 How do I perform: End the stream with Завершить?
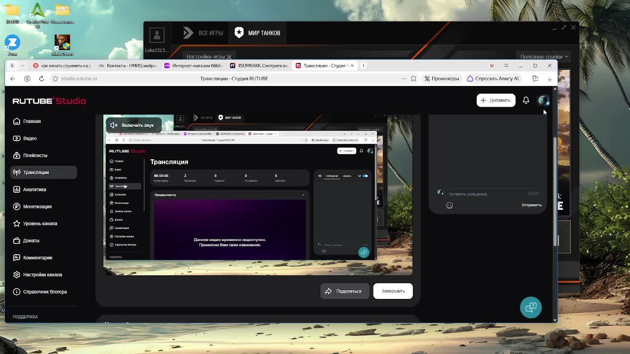click(x=393, y=291)
